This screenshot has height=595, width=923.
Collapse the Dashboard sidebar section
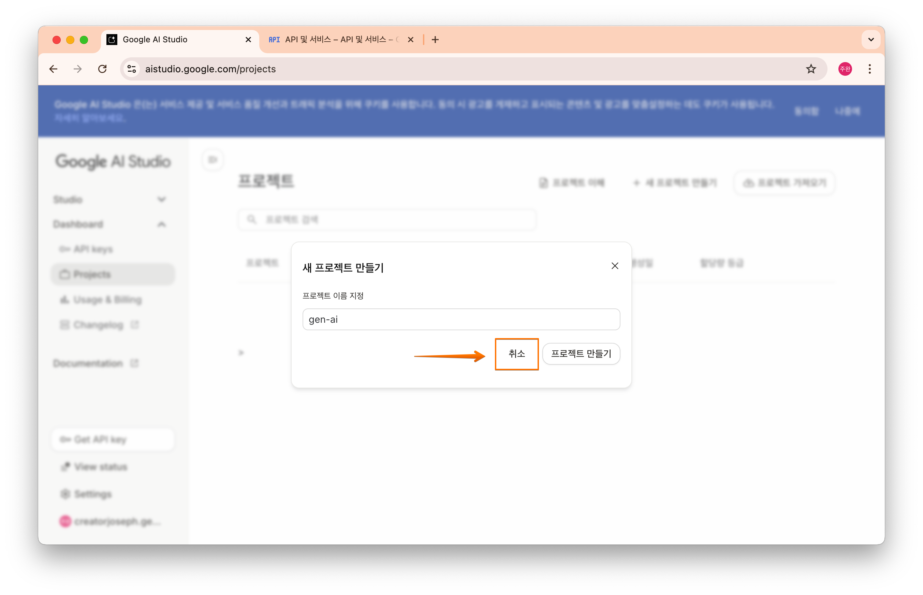coord(161,224)
